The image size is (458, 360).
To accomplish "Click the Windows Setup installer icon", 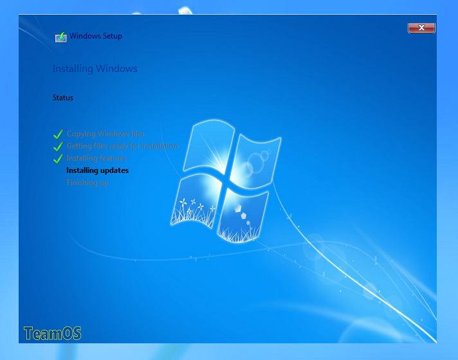I will [61, 37].
